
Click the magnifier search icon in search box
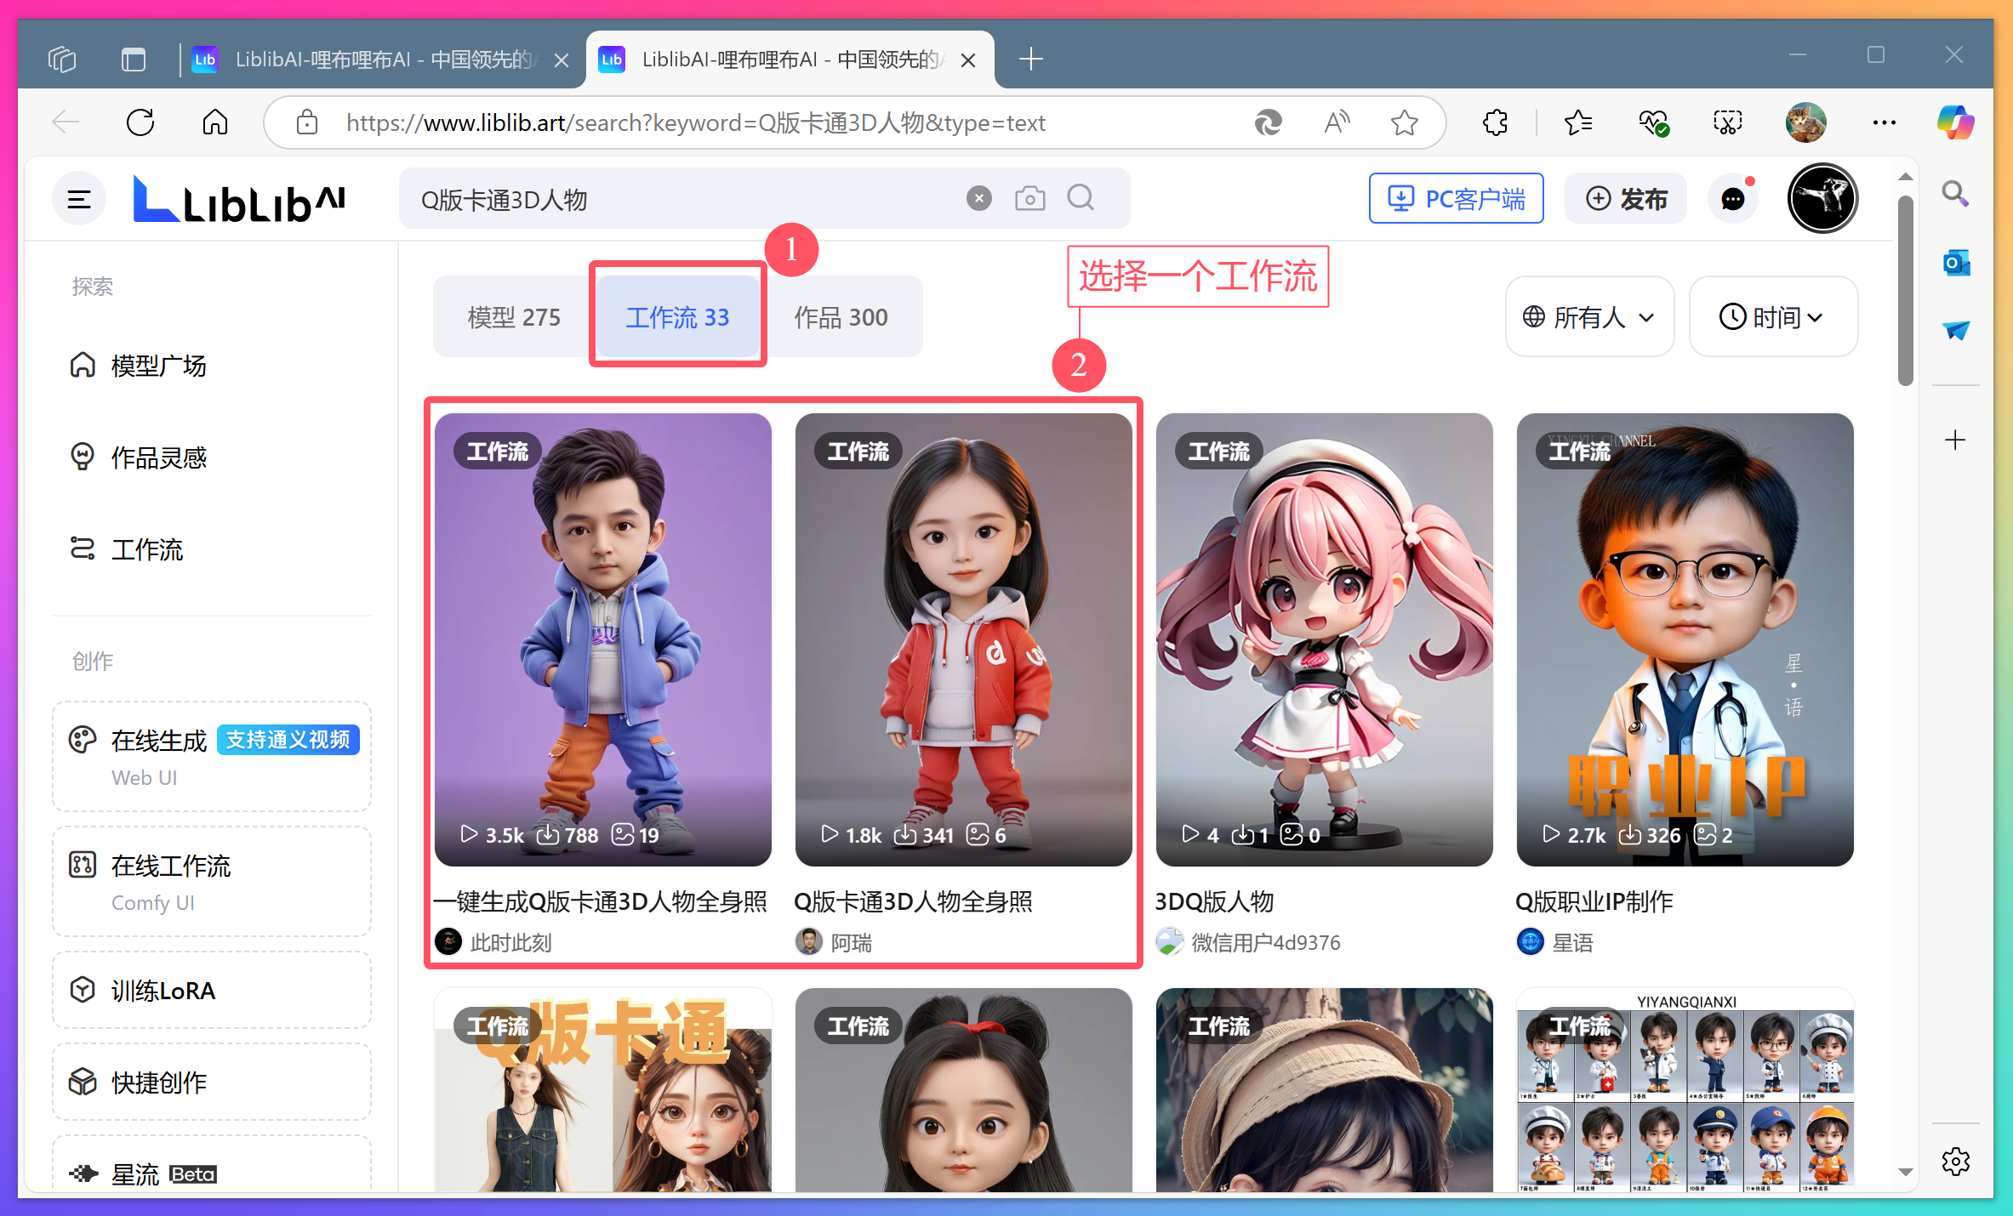(x=1081, y=198)
